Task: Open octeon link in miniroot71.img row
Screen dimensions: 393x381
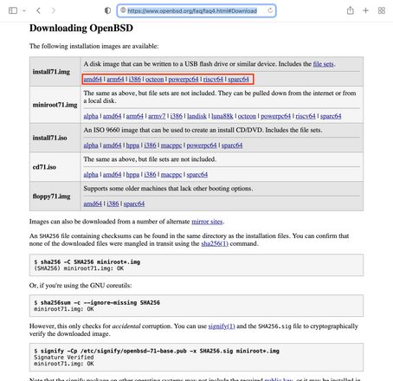Action: [x=247, y=116]
